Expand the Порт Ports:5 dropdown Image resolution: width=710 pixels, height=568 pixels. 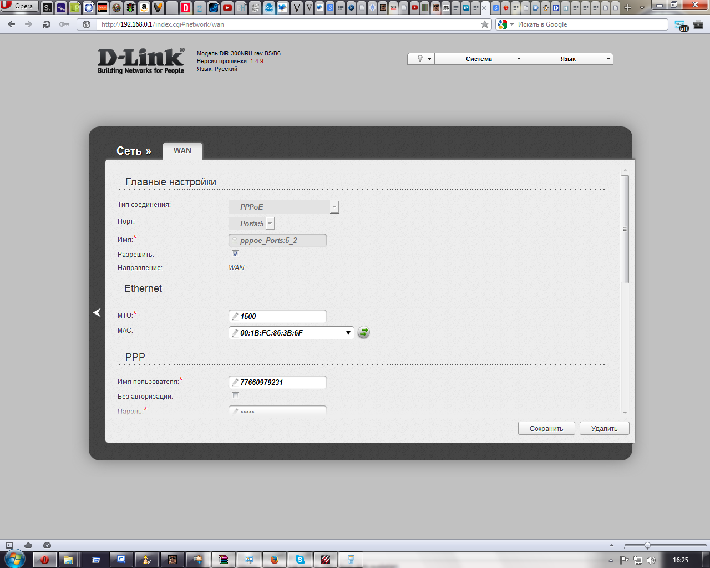pos(270,224)
